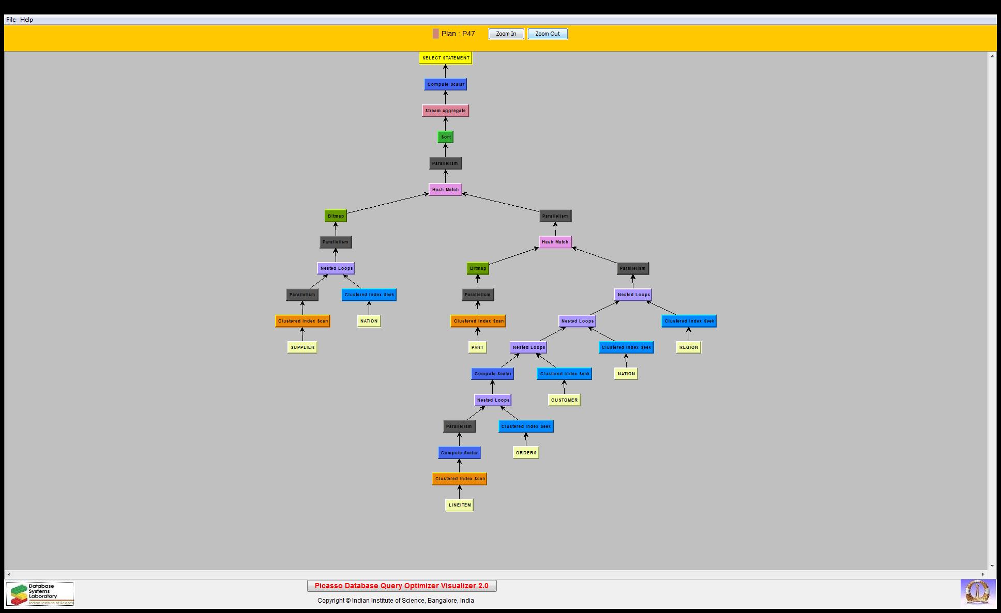
Task: Select the SELECT STATEMENT root node
Action: coord(445,58)
